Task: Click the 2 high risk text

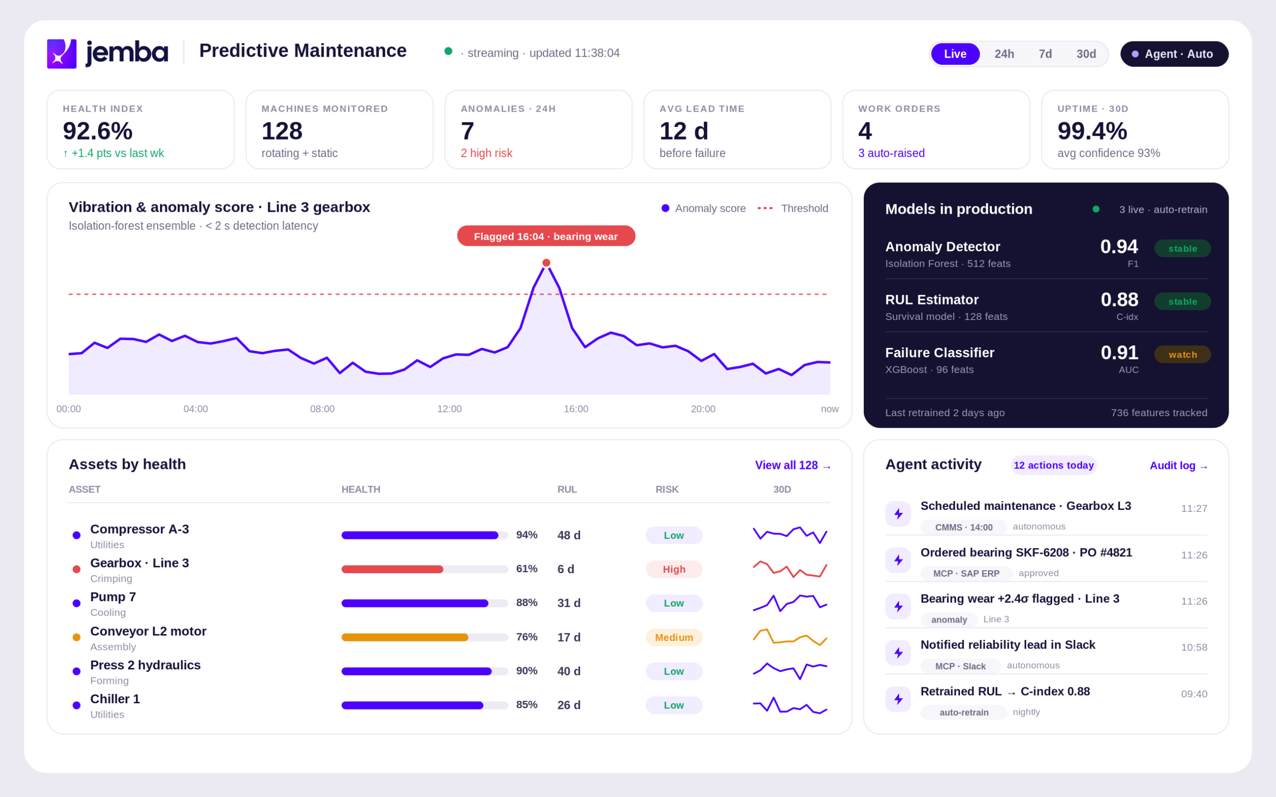Action: [x=486, y=153]
